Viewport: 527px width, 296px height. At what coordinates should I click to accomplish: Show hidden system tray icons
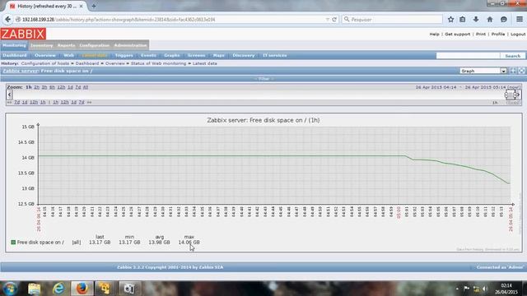(x=457, y=289)
